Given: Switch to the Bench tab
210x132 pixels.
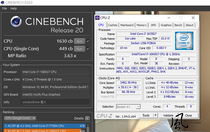Looking at the screenshot, I should tap(178, 25).
